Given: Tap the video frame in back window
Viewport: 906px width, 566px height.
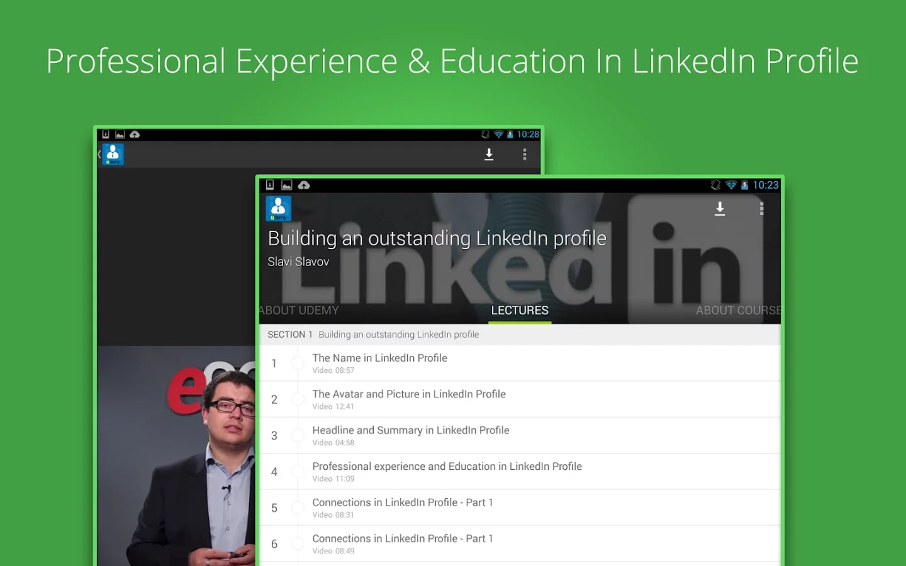Looking at the screenshot, I should click(176, 455).
